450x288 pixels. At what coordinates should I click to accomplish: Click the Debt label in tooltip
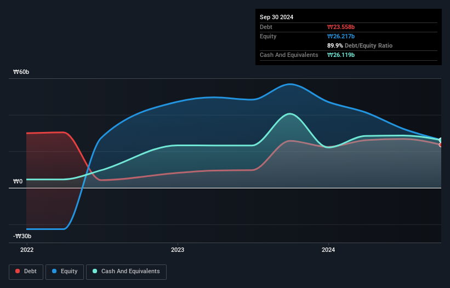(266, 27)
